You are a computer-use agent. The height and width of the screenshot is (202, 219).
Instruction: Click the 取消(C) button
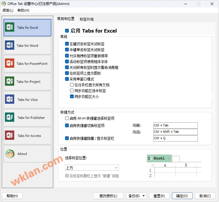click(205, 196)
